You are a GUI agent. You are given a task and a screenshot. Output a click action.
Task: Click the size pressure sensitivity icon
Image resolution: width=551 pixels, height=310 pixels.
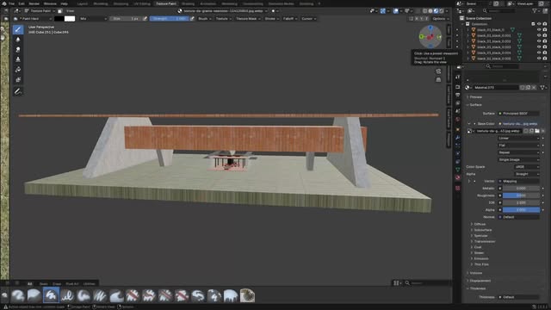point(145,19)
